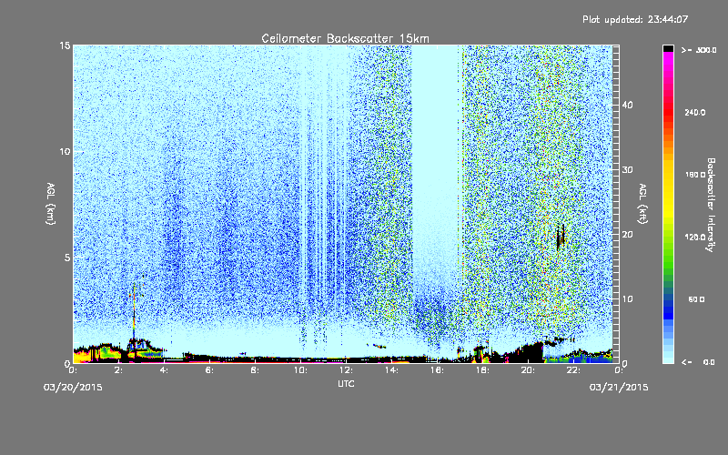Click the 5 km tick label on the left axis
Image resolution: width=728 pixels, height=455 pixels.
67,258
